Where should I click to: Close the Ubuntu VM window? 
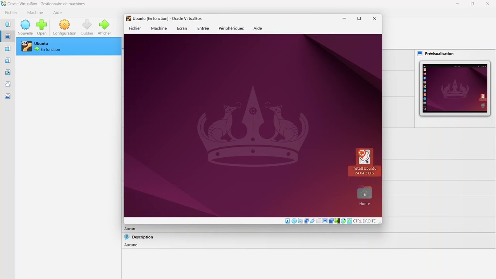pos(374,18)
